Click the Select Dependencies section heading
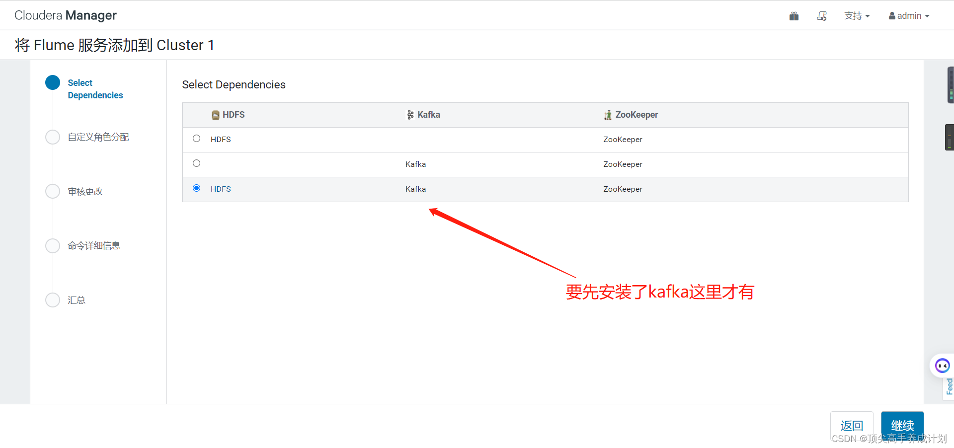954x448 pixels. (234, 85)
